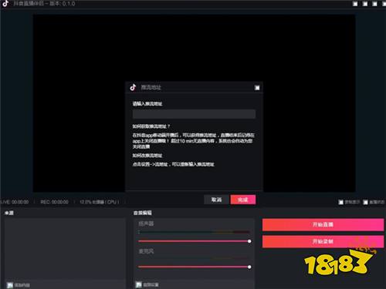The width and height of the screenshot is (386, 289).
Task: Click the add content icon under the Sources panel
Action: (10, 285)
